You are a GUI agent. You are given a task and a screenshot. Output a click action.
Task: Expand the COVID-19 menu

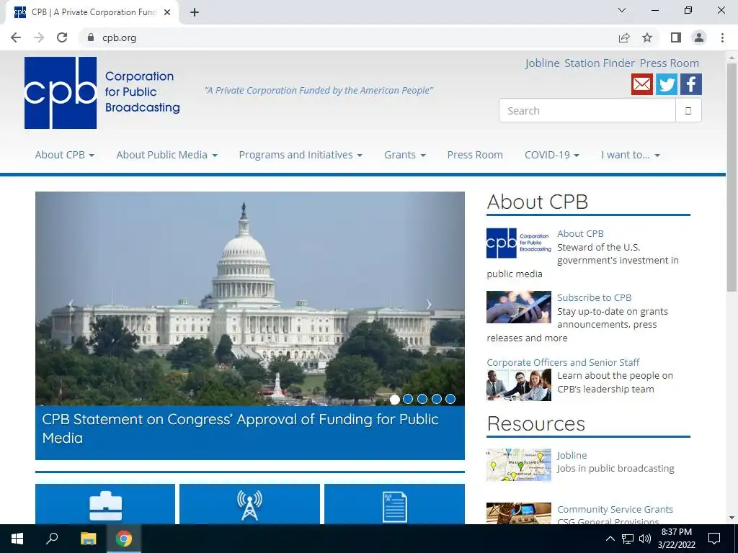(551, 155)
